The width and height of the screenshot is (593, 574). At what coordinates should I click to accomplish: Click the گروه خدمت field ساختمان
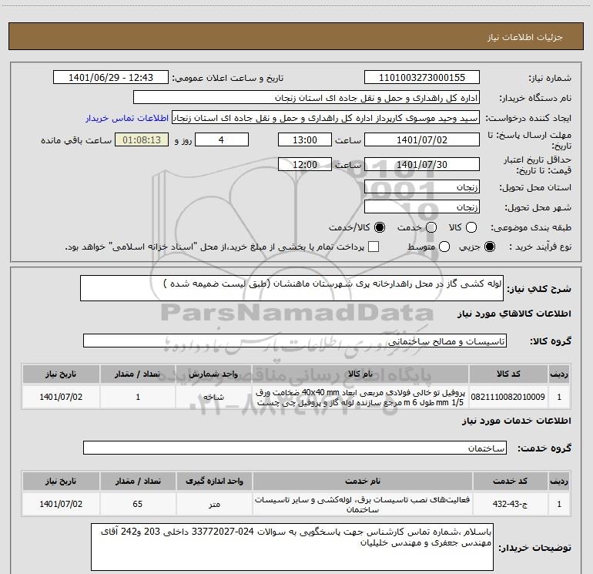click(295, 448)
